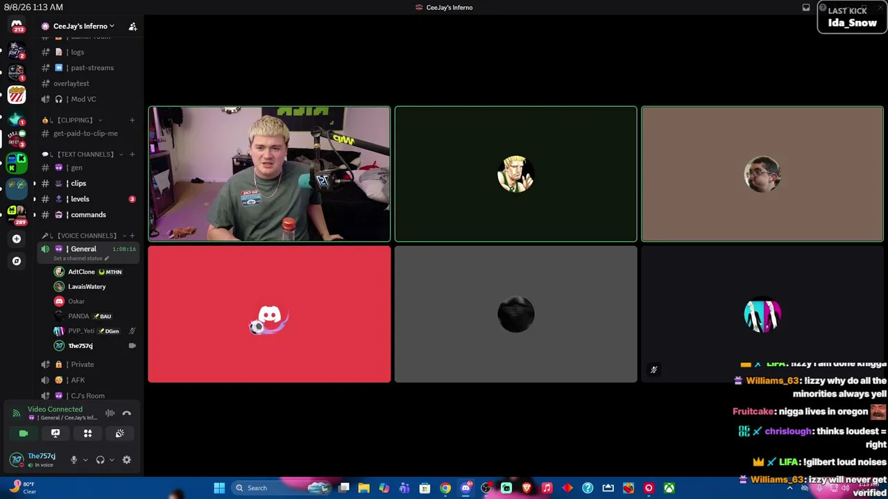Screen dimensions: 888x499
Task: Focus the cartoon blond avatar tile
Action: coord(515,174)
